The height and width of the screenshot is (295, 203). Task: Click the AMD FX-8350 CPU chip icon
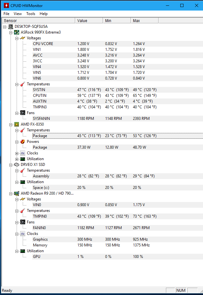click(x=17, y=124)
